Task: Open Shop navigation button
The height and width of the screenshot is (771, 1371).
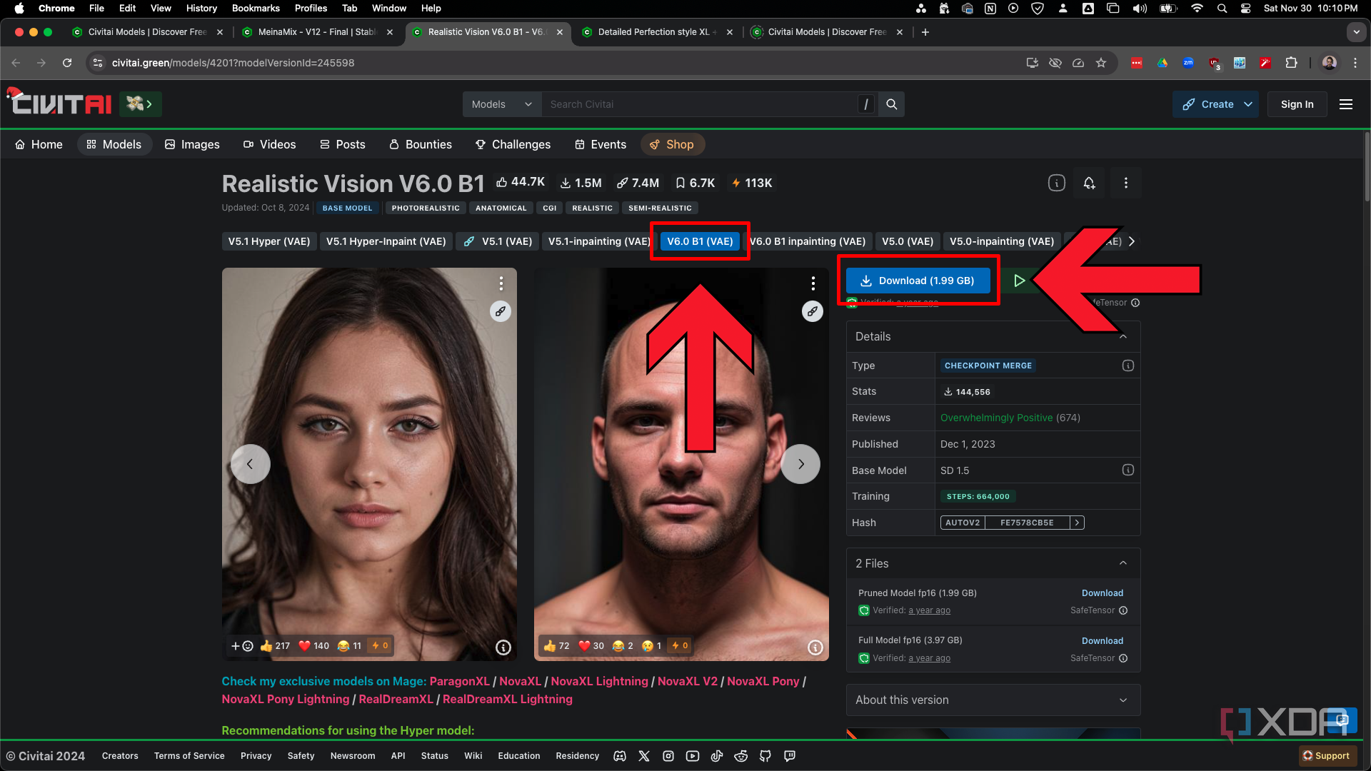Action: click(x=673, y=144)
